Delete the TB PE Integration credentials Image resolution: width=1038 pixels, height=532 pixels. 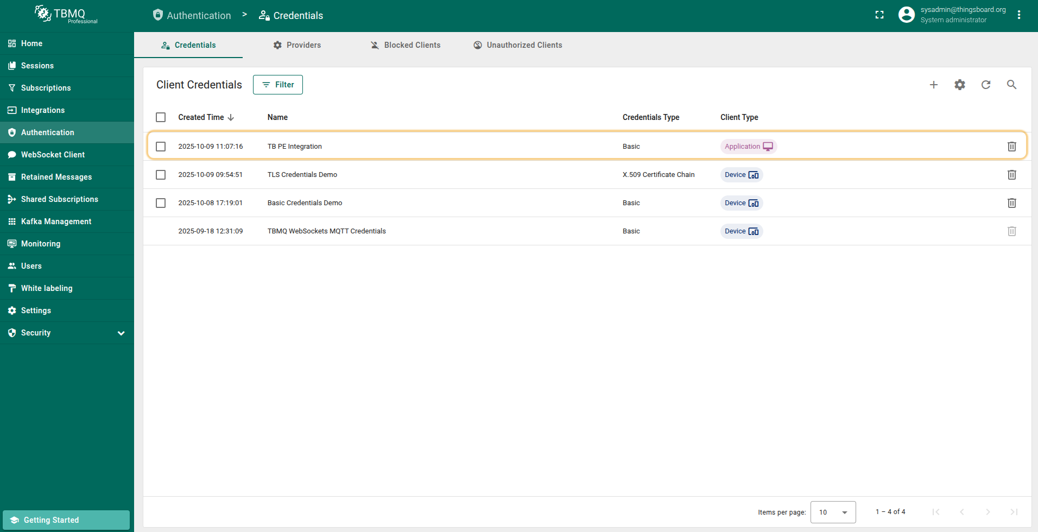(x=1011, y=147)
